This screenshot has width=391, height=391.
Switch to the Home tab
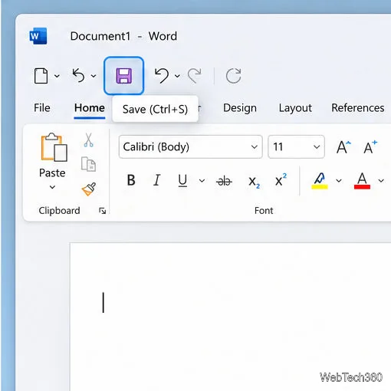[90, 108]
